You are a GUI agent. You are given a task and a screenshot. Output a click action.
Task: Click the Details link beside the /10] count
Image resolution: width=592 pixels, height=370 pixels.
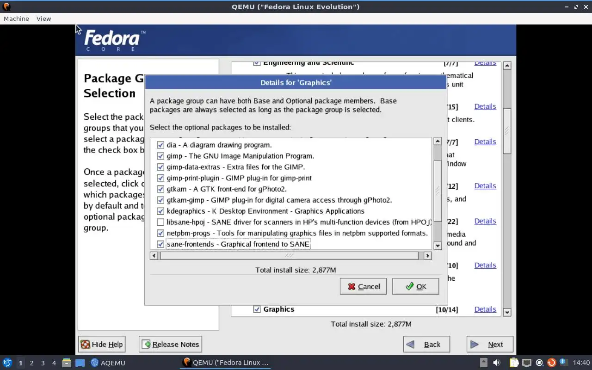(x=485, y=265)
